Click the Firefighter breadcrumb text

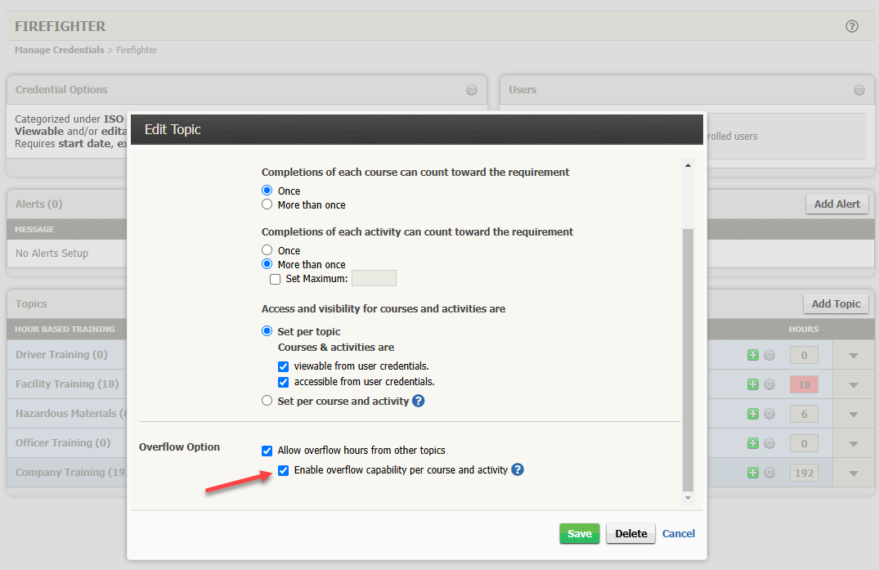tap(137, 50)
